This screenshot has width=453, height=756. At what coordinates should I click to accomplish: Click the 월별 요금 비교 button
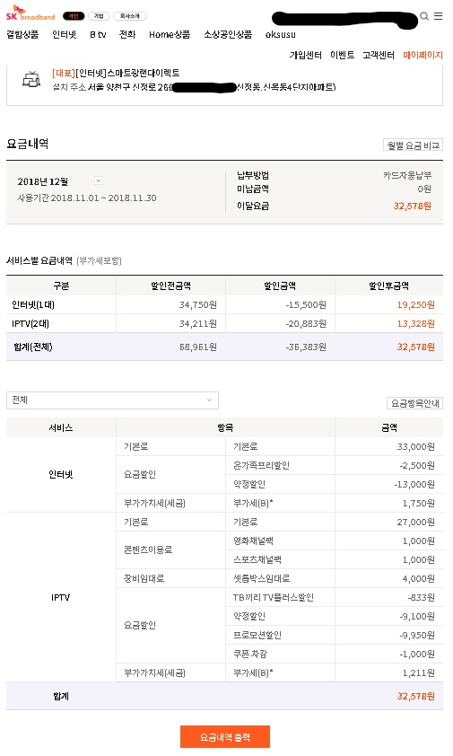pos(413,145)
